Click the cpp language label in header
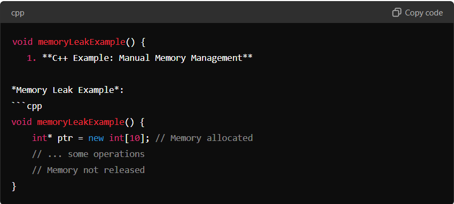Viewport: 454px width, 204px height. click(18, 13)
